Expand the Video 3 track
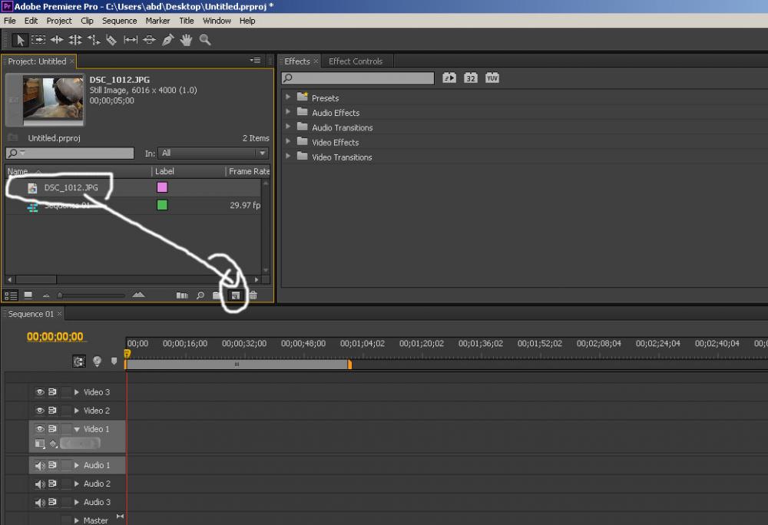Screen dimensions: 768x525 click(76, 392)
